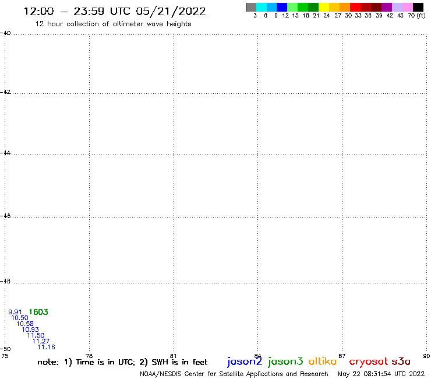Click the 78 longitude axis label
The height and width of the screenshot is (379, 431).
(x=89, y=356)
